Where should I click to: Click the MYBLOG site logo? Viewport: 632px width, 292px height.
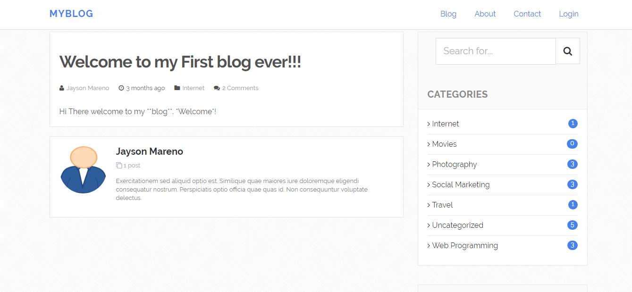(71, 14)
